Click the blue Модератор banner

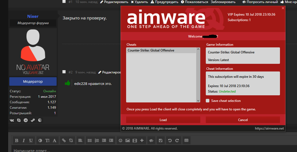coord(33,82)
